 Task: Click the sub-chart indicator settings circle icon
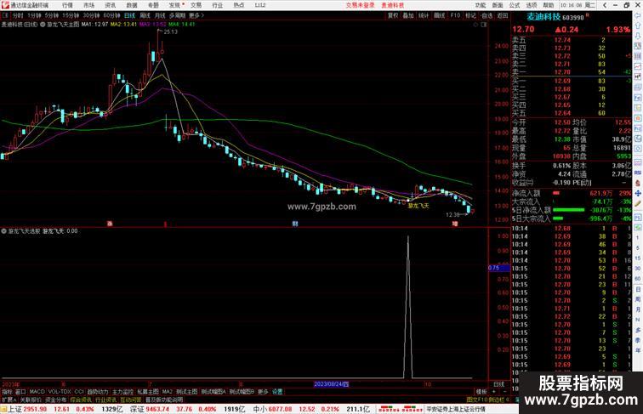pyautogui.click(x=3, y=231)
